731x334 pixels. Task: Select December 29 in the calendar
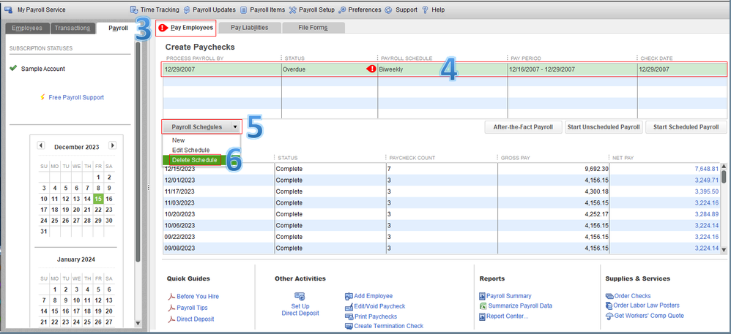[98, 220]
